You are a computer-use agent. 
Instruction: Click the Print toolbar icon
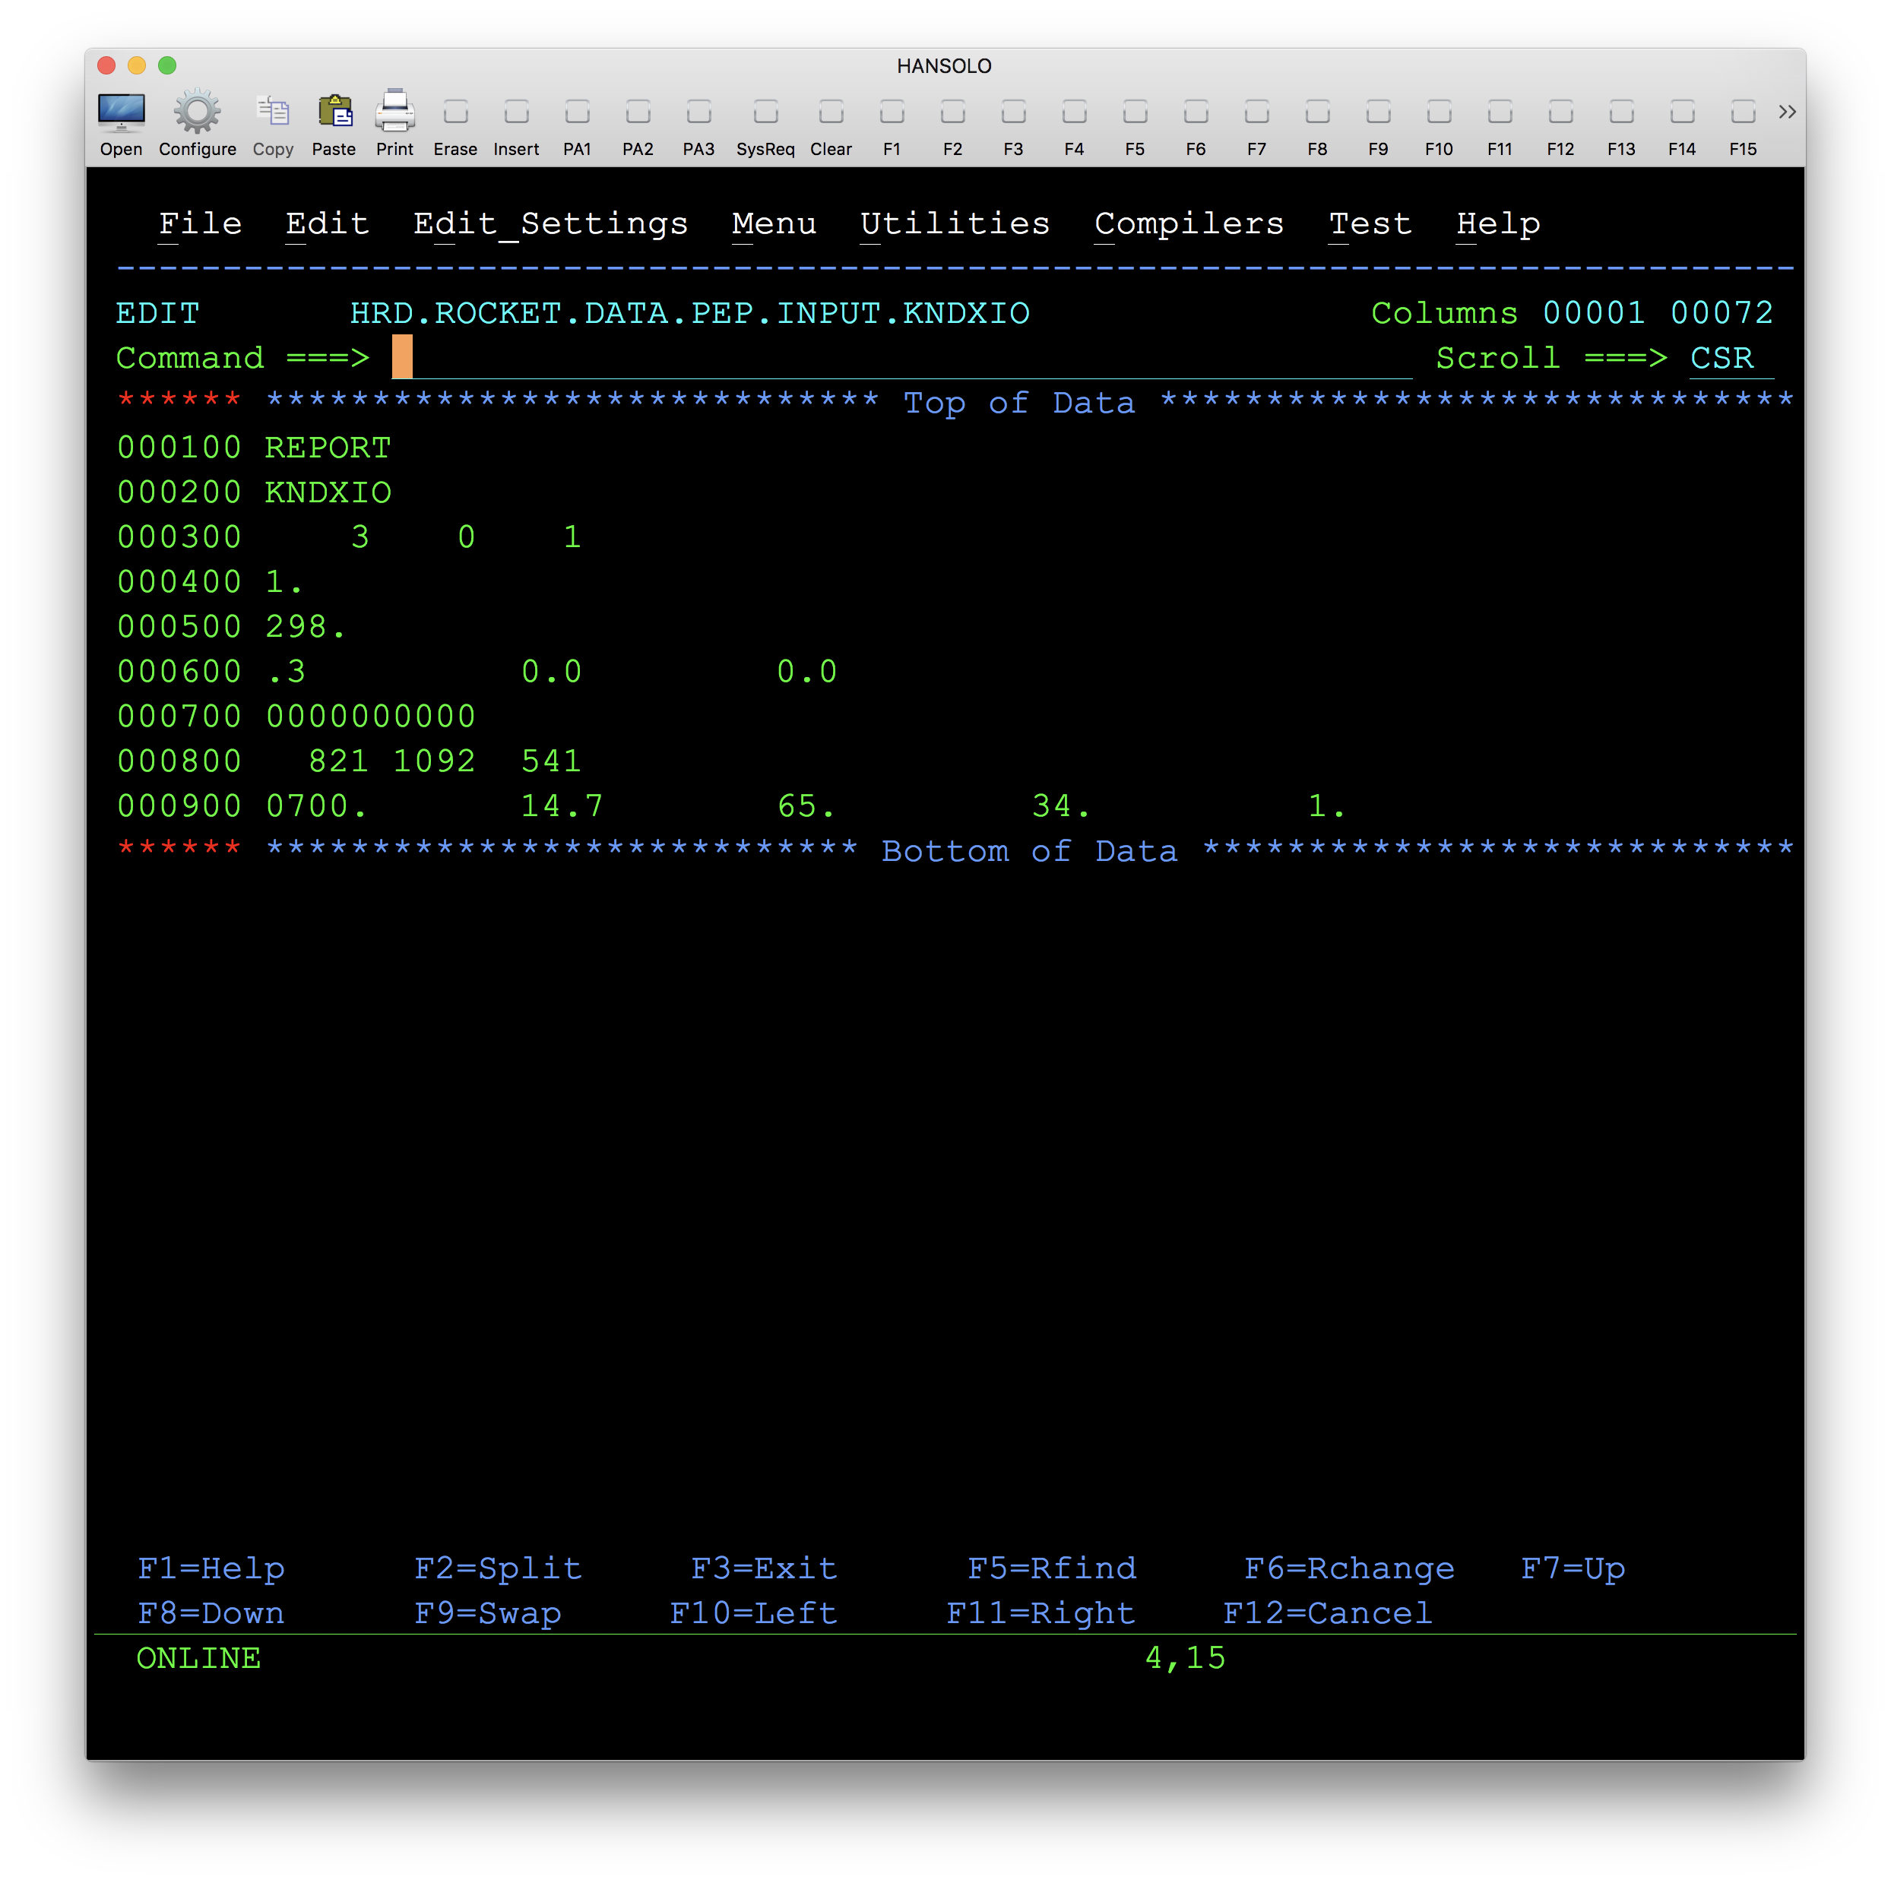pos(394,113)
